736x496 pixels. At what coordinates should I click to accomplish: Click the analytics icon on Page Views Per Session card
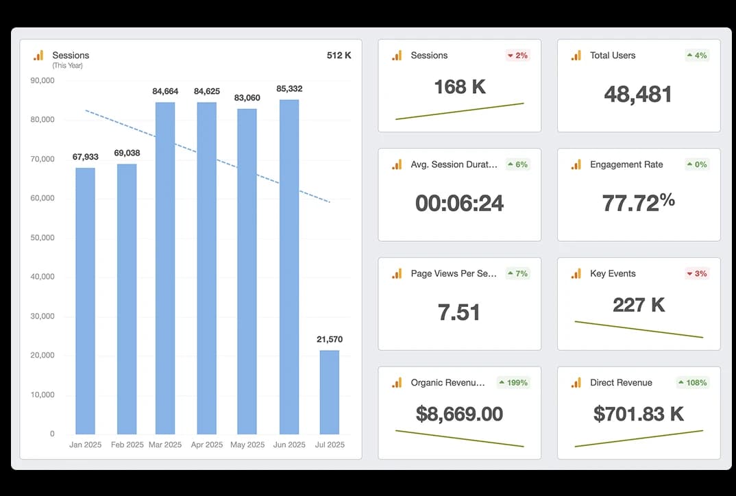(x=397, y=273)
